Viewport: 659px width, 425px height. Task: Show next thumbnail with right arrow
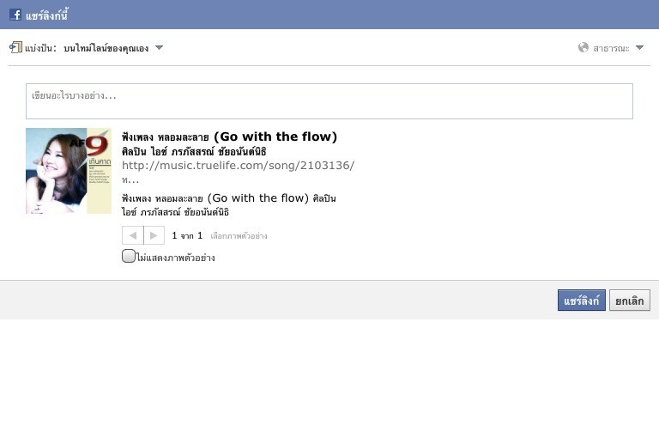[x=154, y=235]
